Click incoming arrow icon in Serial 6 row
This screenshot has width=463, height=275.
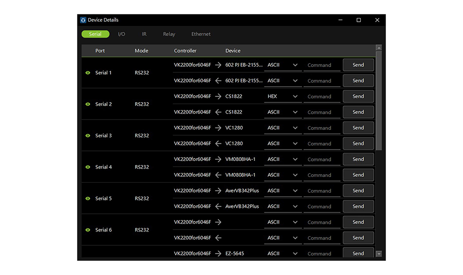[218, 238]
